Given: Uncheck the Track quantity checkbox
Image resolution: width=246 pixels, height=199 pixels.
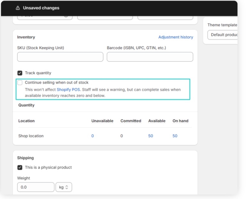Looking at the screenshot, I should (20, 73).
